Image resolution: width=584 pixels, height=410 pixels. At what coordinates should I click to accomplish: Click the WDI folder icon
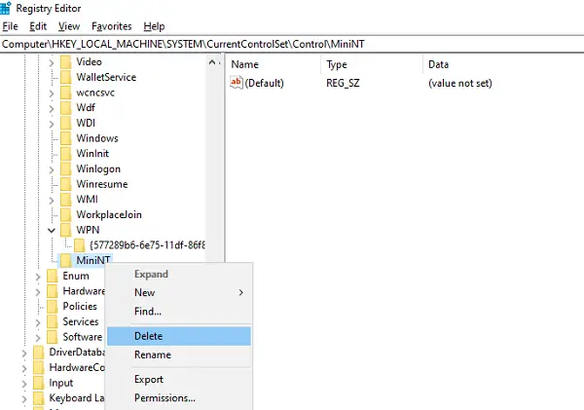65,123
